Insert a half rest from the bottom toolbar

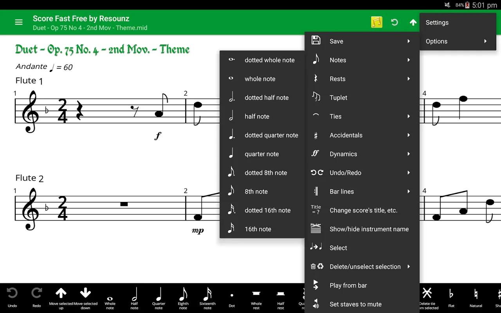click(x=281, y=299)
